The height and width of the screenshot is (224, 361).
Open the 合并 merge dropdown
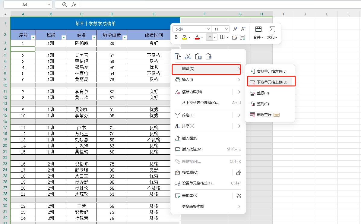(258, 37)
